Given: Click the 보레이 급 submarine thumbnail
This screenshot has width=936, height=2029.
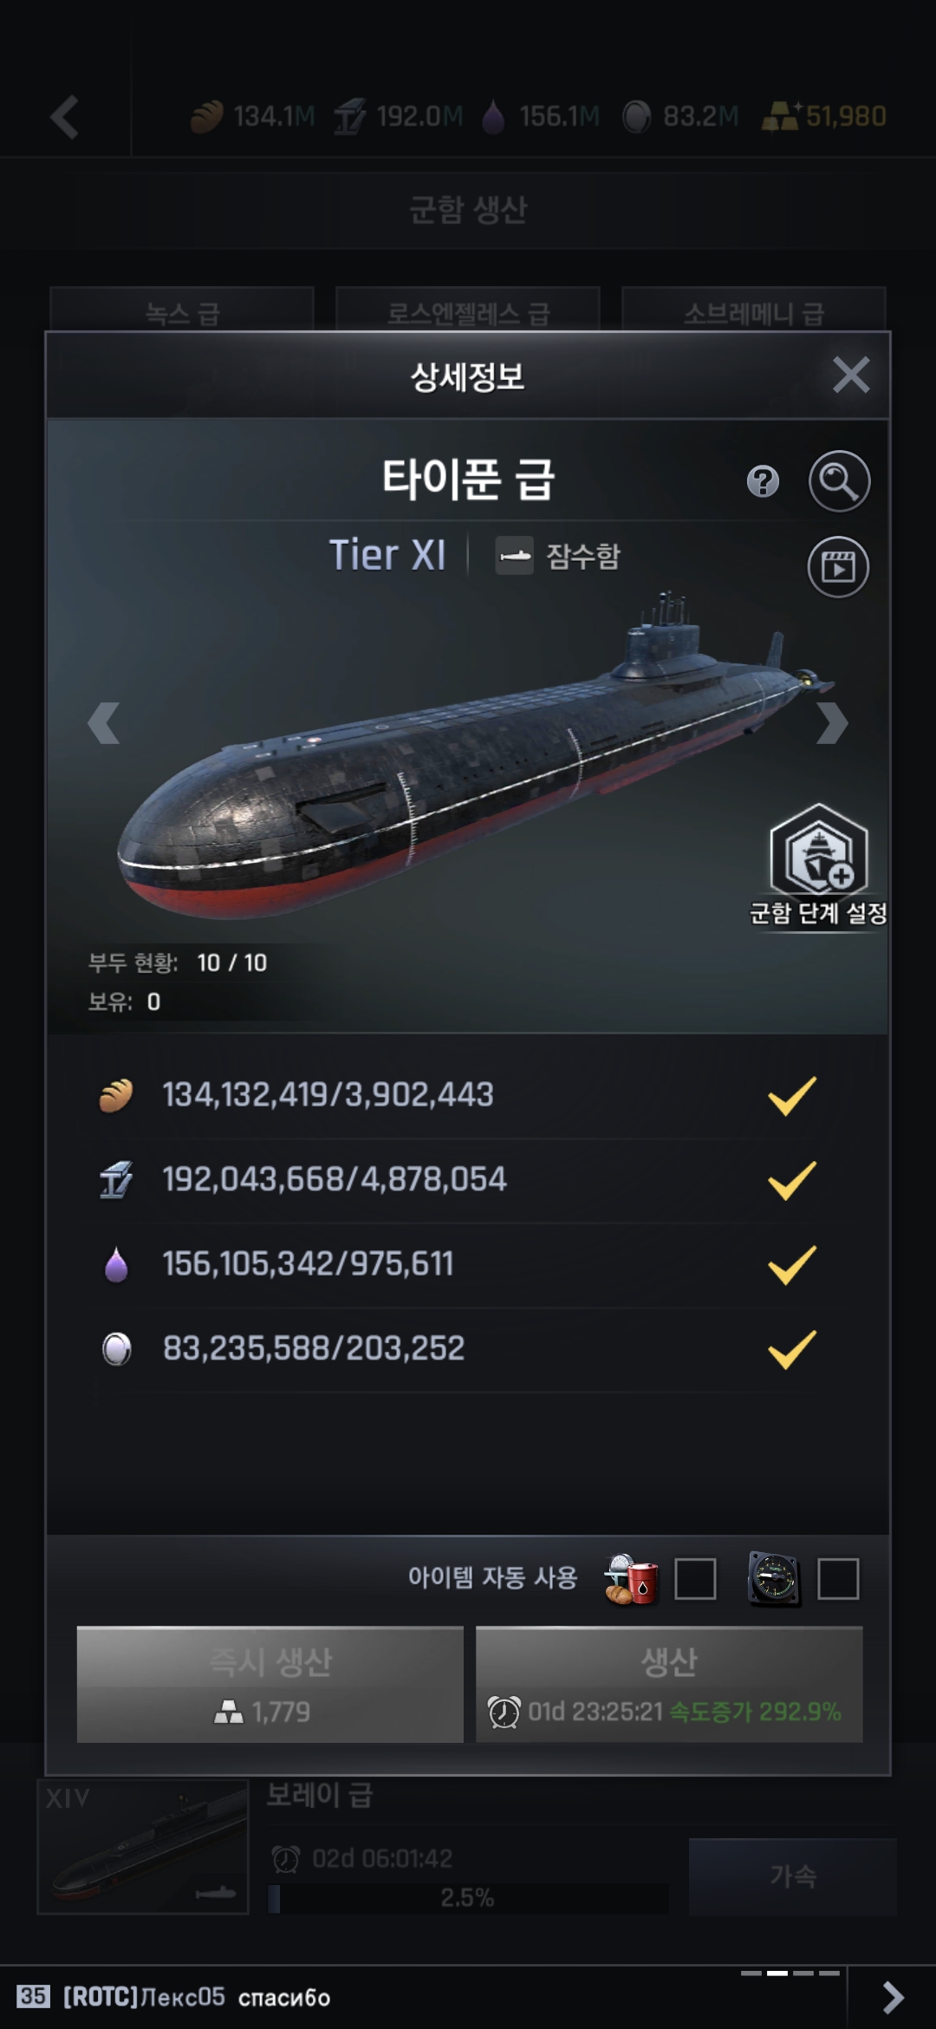Looking at the screenshot, I should coord(143,1847).
